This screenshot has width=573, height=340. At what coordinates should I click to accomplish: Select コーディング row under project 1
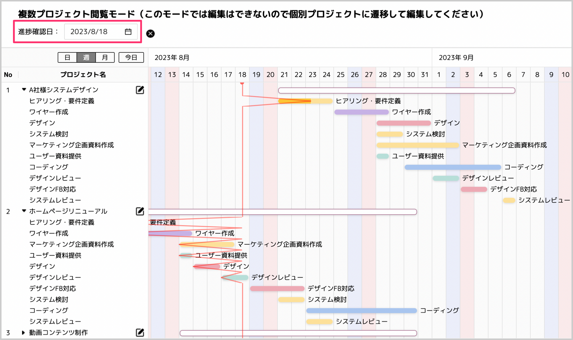(49, 167)
